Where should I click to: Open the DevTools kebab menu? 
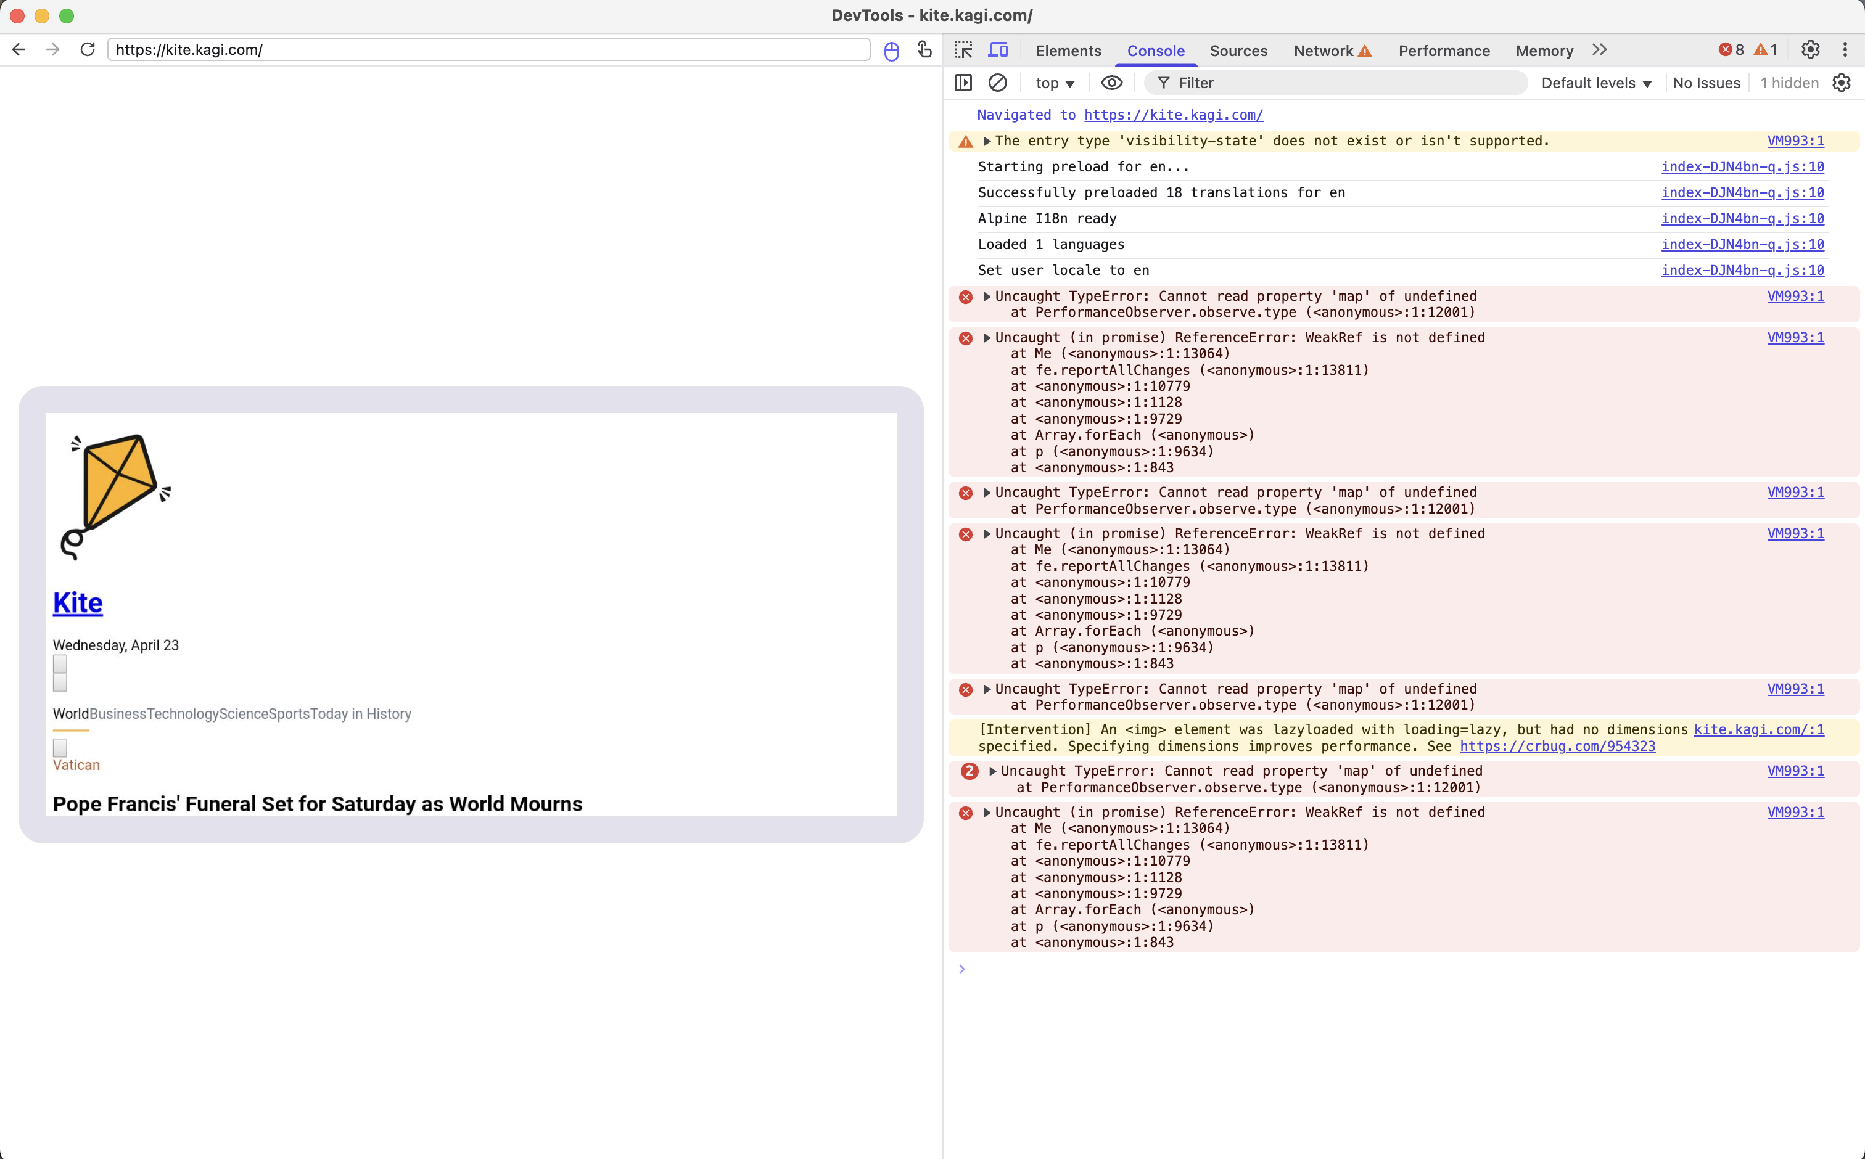coord(1845,51)
